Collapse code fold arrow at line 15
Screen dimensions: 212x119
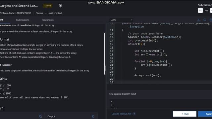(114, 44)
